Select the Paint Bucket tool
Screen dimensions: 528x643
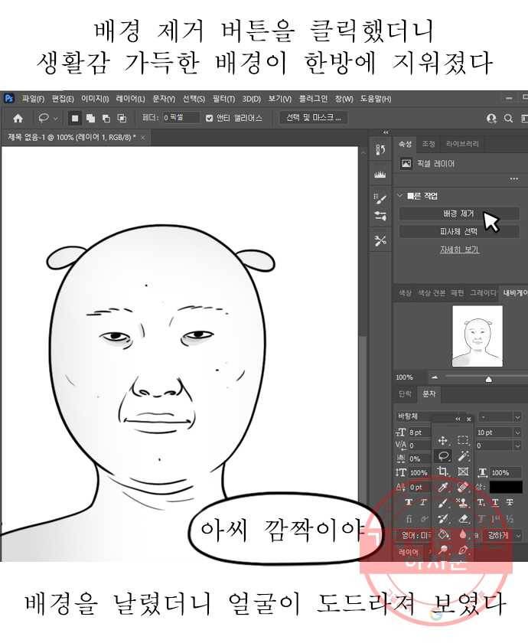(x=443, y=534)
